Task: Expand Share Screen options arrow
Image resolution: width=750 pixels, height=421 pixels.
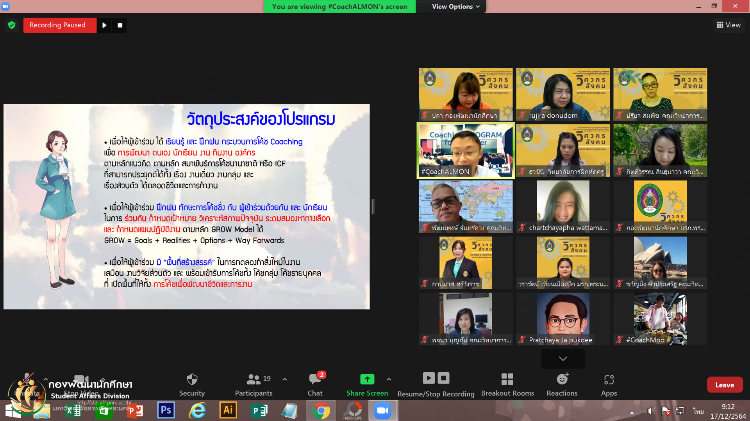Action: (389, 379)
